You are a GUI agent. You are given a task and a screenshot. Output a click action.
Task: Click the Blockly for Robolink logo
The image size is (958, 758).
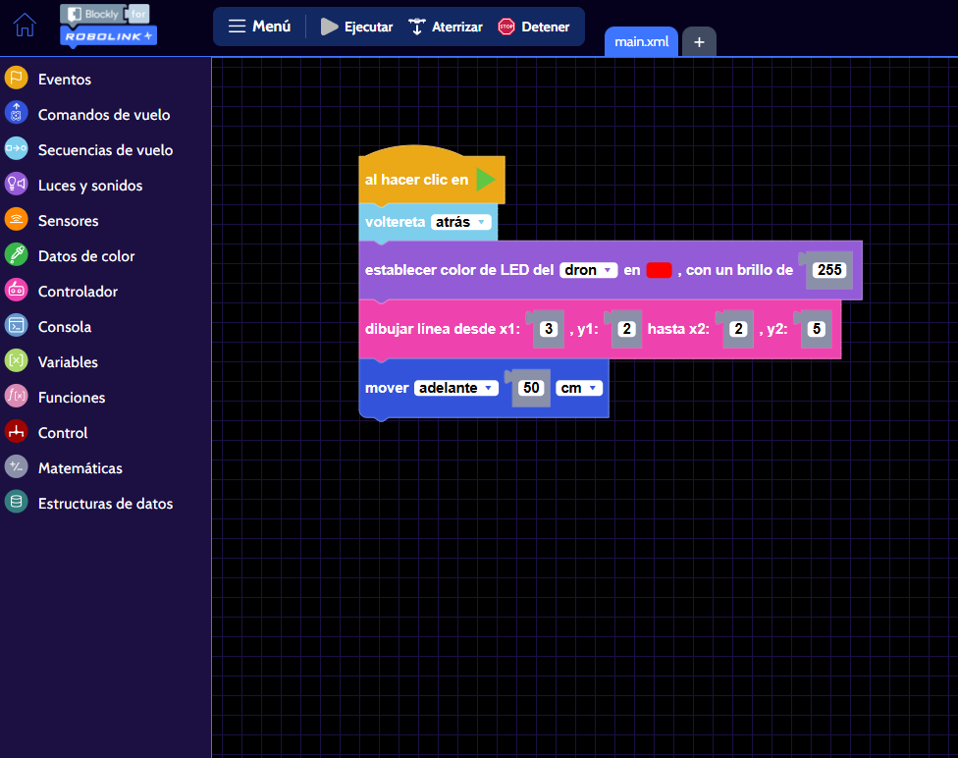[108, 26]
